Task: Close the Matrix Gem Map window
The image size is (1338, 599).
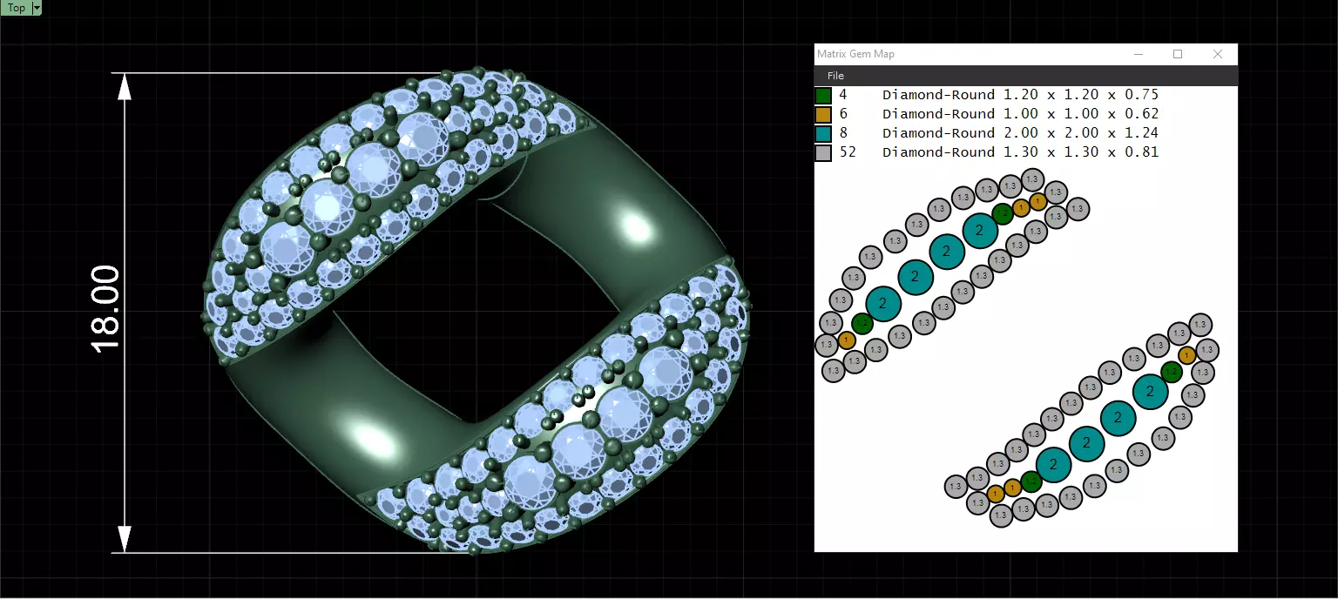Action: click(1218, 54)
